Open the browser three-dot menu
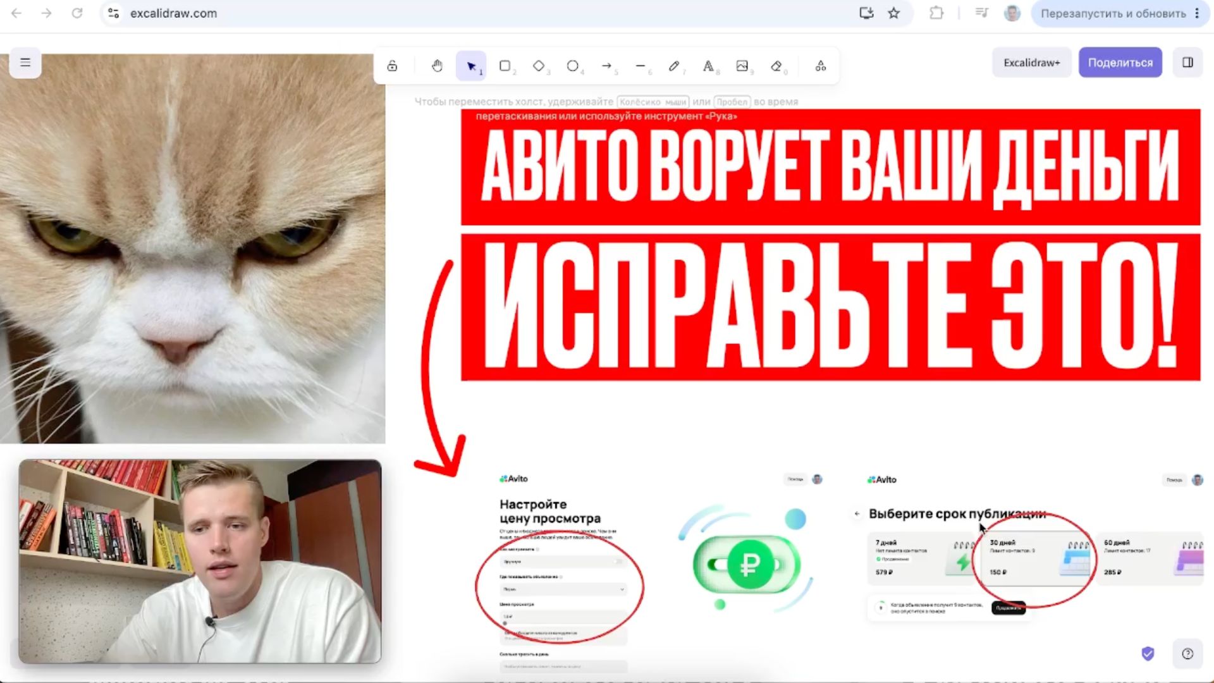This screenshot has width=1214, height=683. coord(1197,13)
